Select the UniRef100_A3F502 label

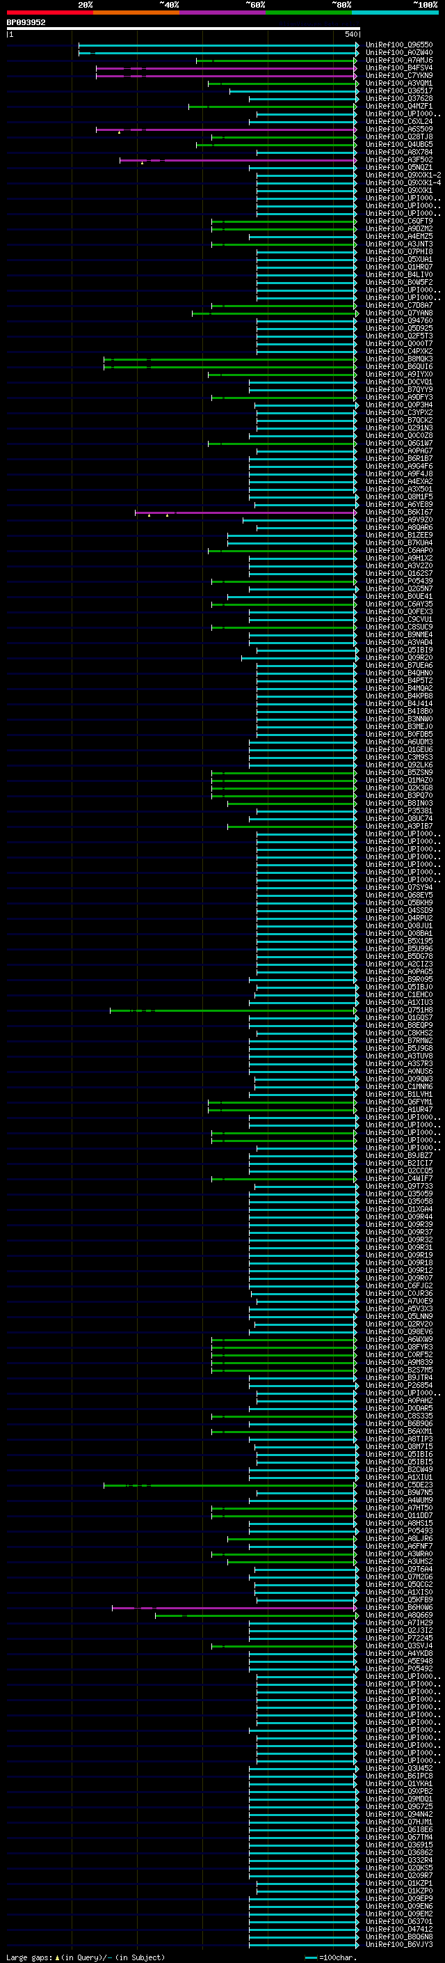point(398,160)
